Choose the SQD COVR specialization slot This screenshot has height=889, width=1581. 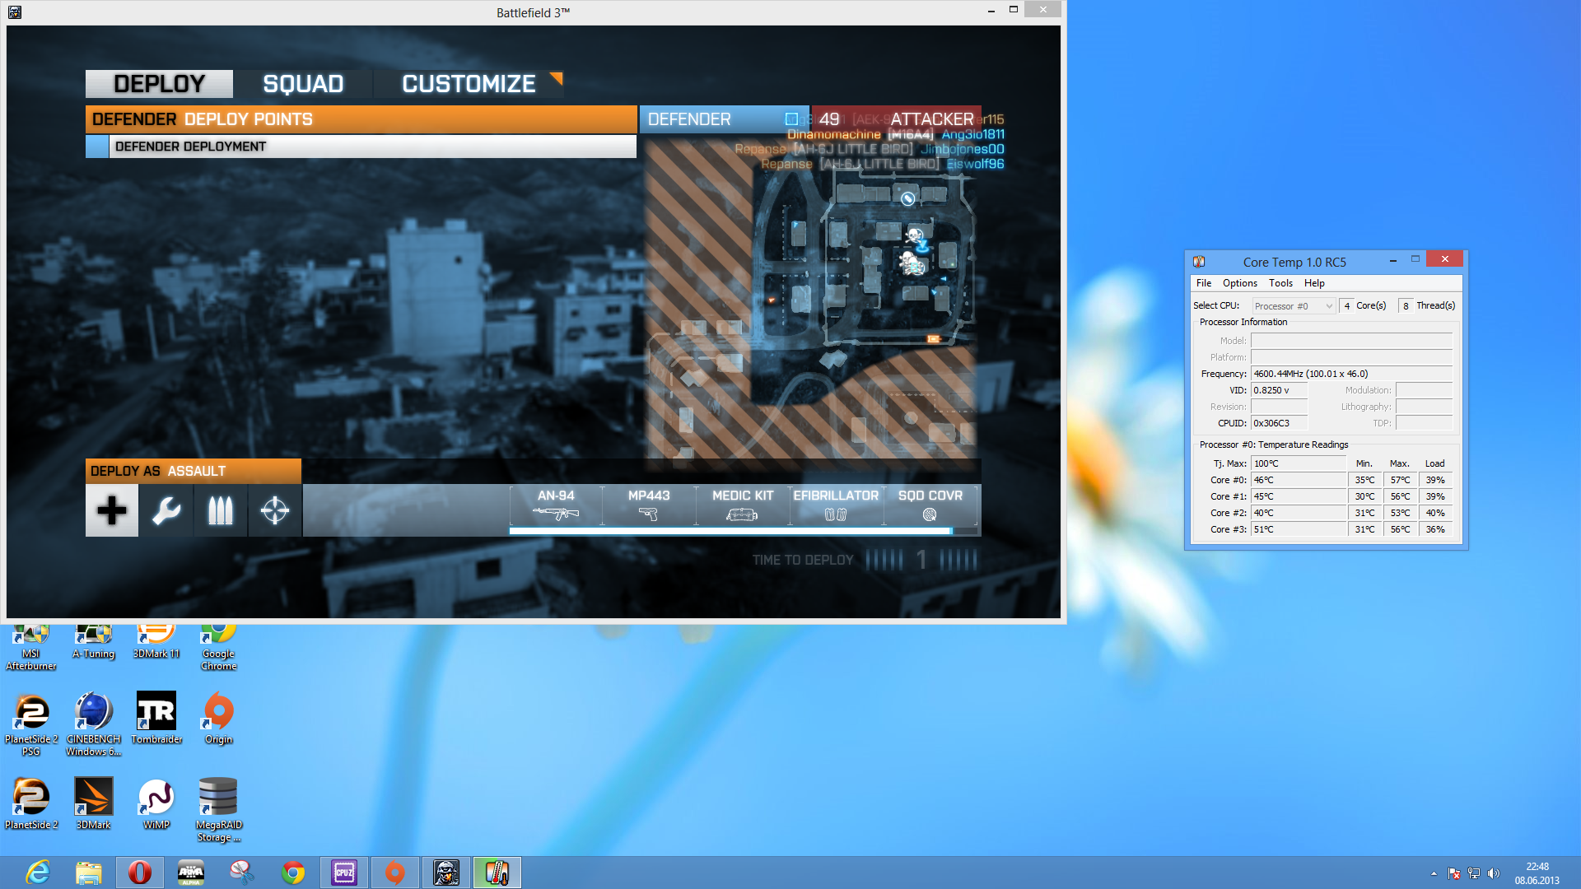930,505
